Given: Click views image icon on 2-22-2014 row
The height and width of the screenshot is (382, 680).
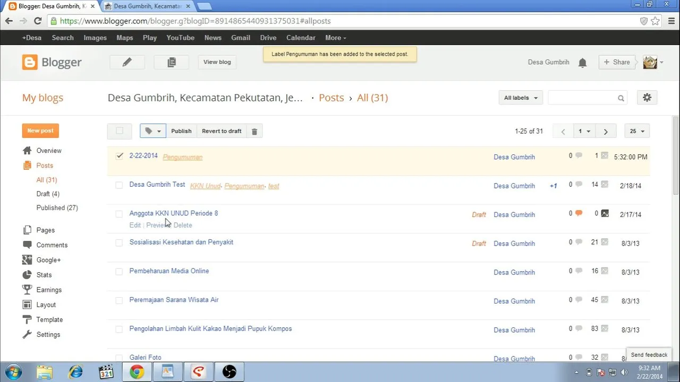Looking at the screenshot, I should (605, 156).
